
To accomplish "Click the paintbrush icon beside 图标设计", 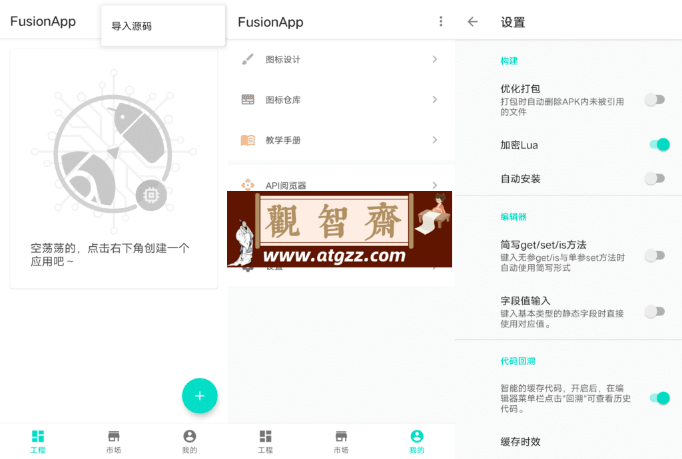I will click(248, 59).
